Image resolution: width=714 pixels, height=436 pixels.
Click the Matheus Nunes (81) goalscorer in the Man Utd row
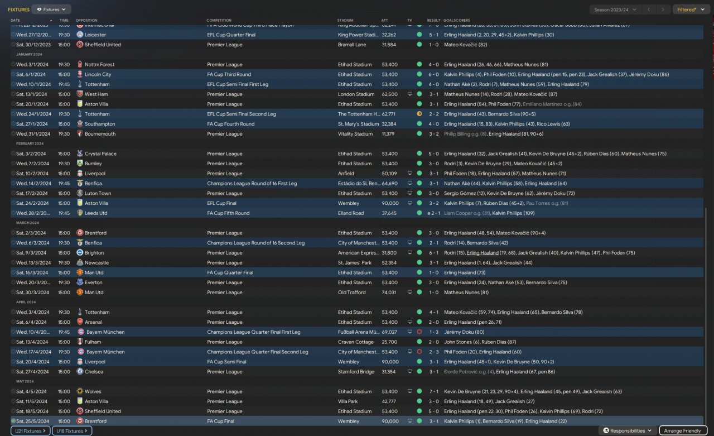coord(466,293)
